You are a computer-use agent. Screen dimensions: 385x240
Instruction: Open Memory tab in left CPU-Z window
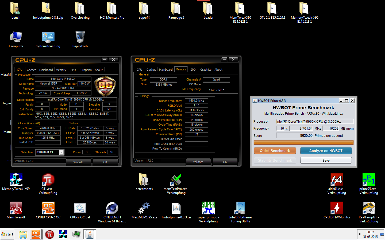(61, 70)
